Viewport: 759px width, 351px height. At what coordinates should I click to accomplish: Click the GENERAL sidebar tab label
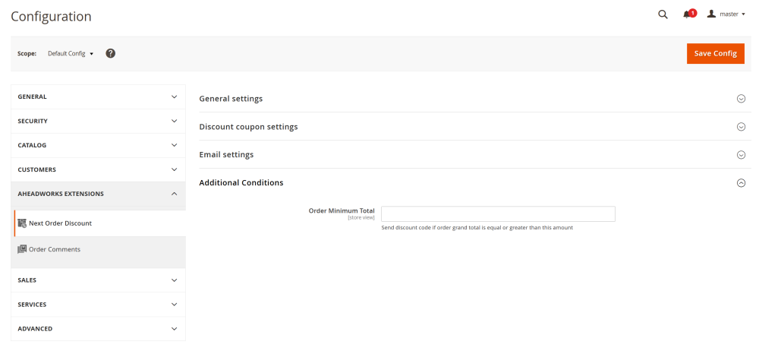tap(33, 96)
